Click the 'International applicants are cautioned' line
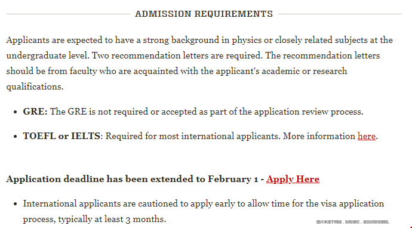412x228 pixels. tap(204, 204)
